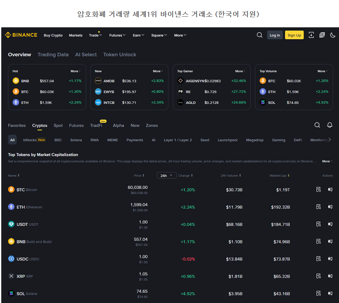Sort table by Market Cap
This screenshot has height=303, width=339.
coord(279,176)
